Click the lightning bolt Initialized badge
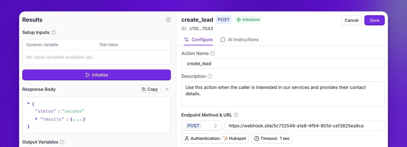 click(x=248, y=20)
